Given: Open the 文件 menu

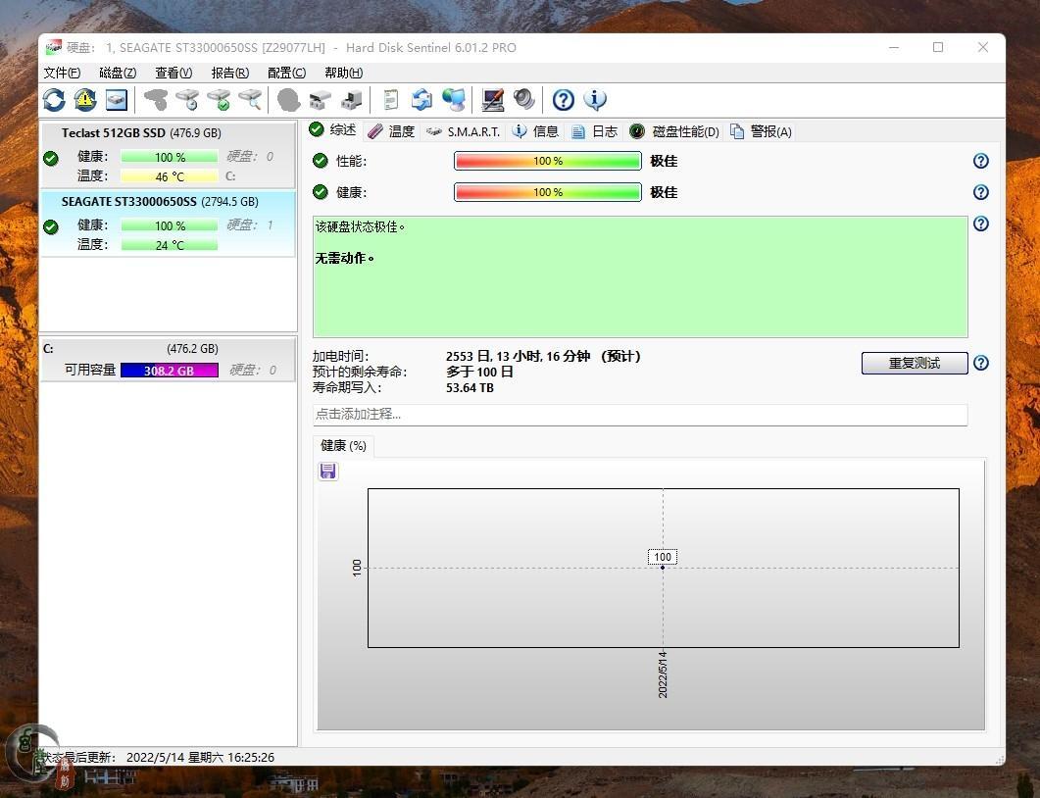Looking at the screenshot, I should coord(62,73).
